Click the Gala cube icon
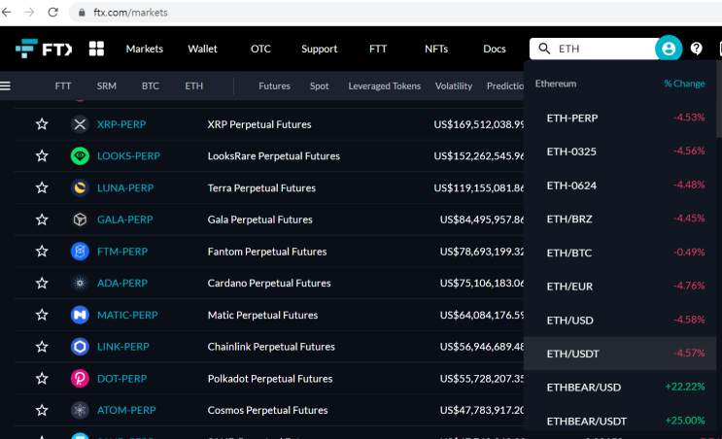The image size is (722, 439). click(x=80, y=219)
